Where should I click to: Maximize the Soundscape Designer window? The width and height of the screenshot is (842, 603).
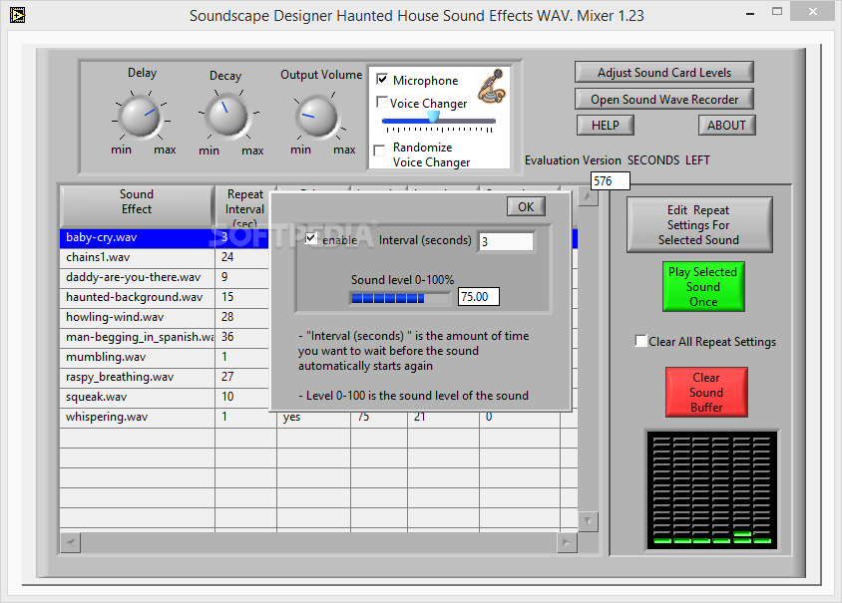click(777, 11)
